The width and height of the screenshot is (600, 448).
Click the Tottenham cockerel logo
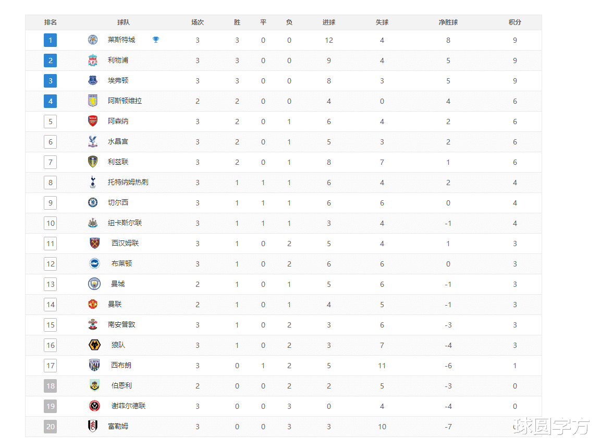click(93, 183)
